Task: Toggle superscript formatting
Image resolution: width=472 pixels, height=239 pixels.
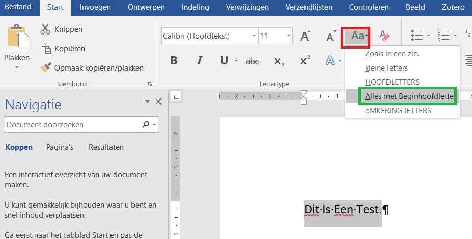Action: 305,61
